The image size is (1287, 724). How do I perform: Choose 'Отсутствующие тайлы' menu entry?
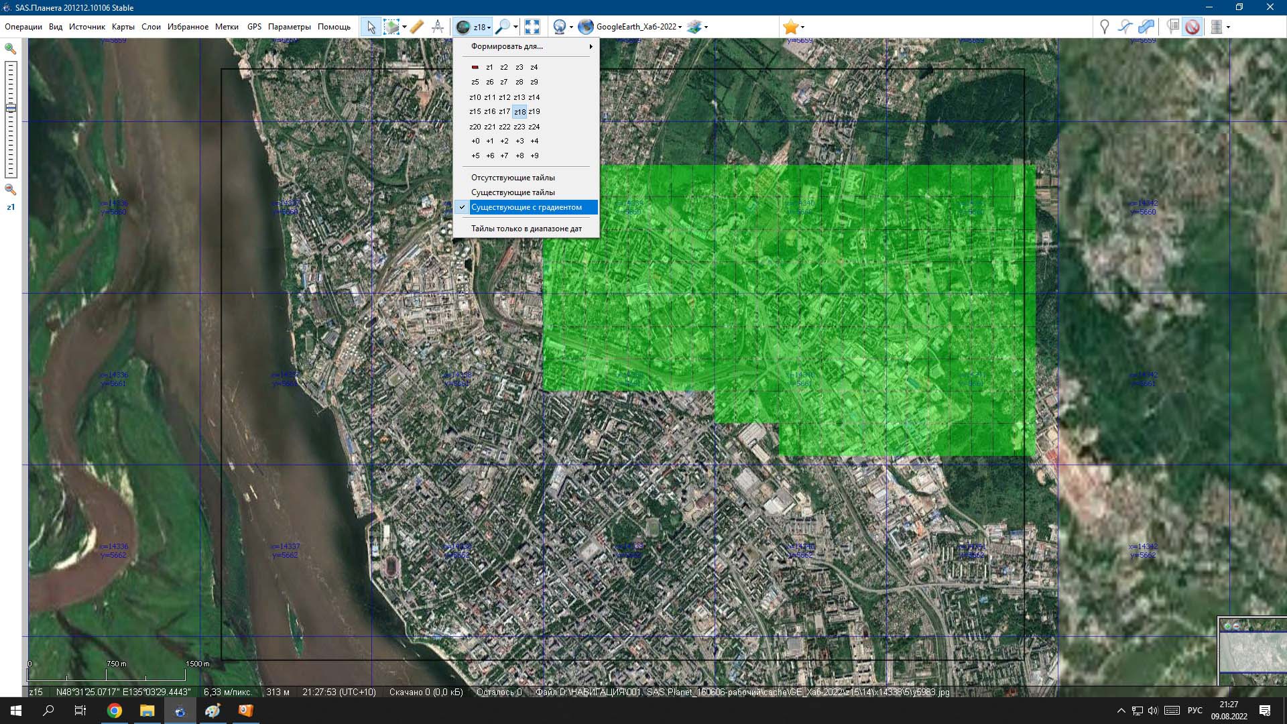coord(513,178)
